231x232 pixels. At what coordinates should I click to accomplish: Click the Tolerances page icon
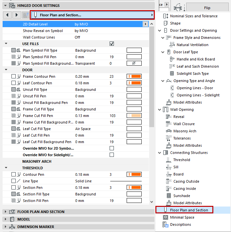pos(169,138)
